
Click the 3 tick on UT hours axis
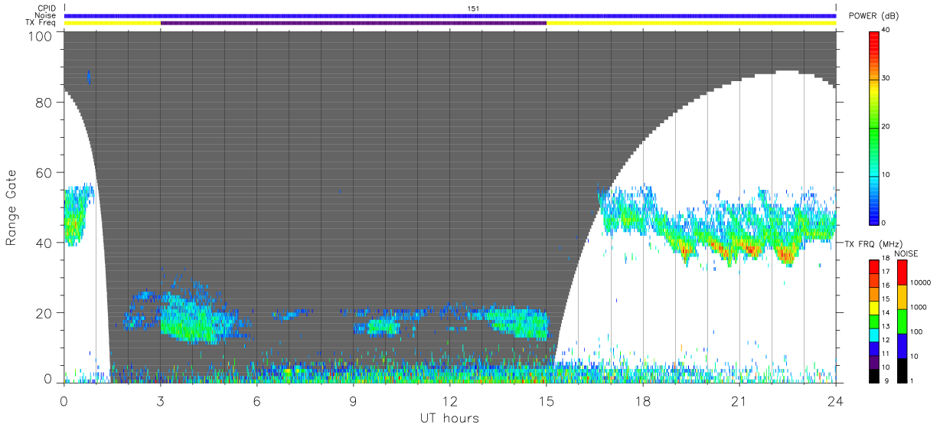tap(161, 400)
